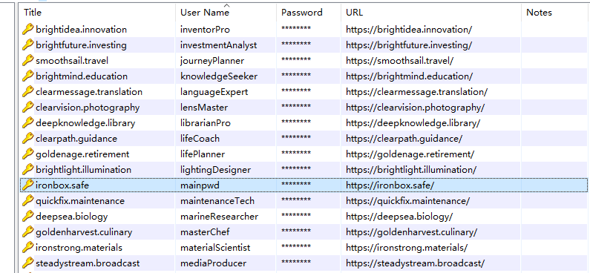Click user name inventorPro
590x273 pixels.
[205, 30]
